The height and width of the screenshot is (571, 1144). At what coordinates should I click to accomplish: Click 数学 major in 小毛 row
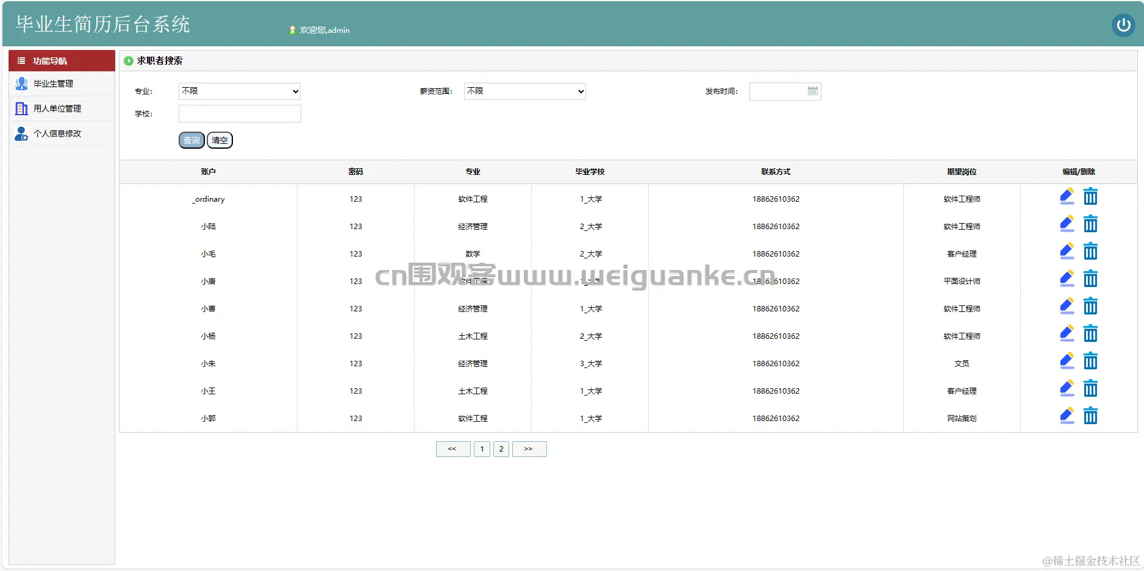click(473, 254)
